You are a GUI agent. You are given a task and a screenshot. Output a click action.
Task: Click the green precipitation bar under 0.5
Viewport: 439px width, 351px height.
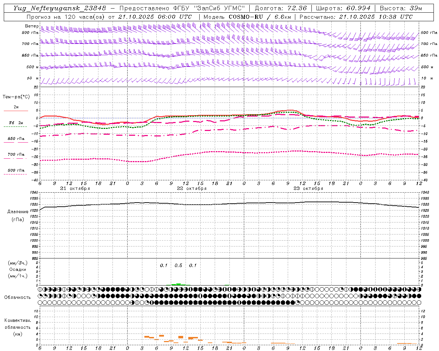pos(178,284)
